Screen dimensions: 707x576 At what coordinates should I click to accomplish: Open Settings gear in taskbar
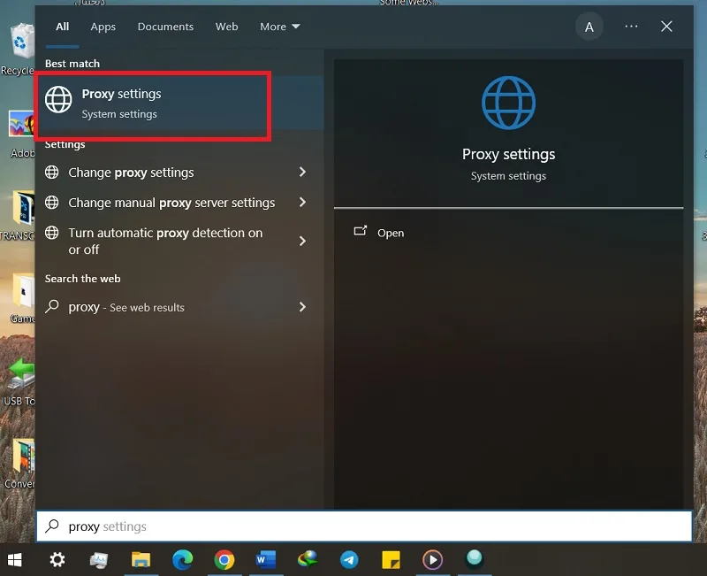tap(57, 560)
